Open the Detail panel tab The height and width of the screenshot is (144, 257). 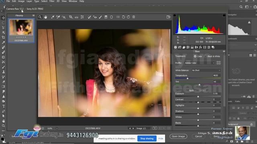pyautogui.click(x=184, y=47)
